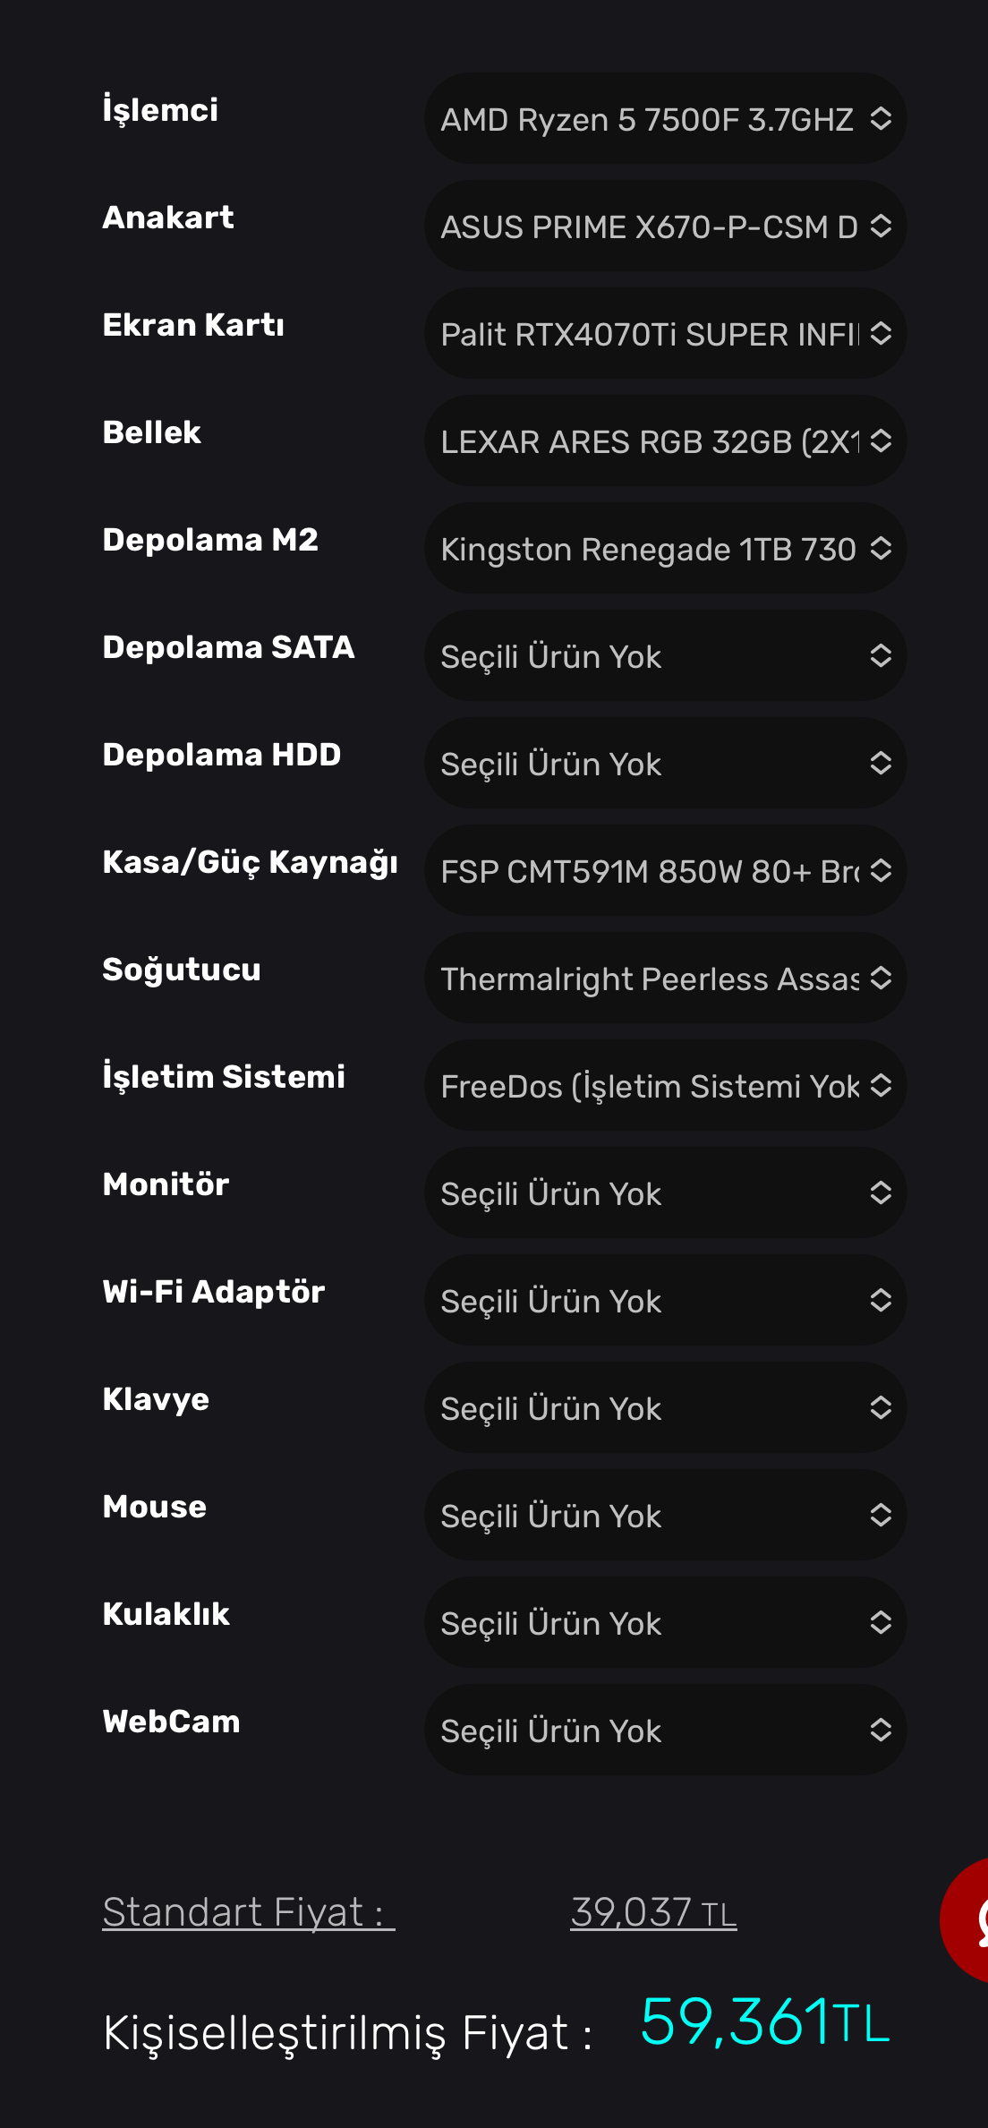Click the Klavye dropdown chevron icon
The height and width of the screenshot is (2128, 988).
tap(881, 1407)
